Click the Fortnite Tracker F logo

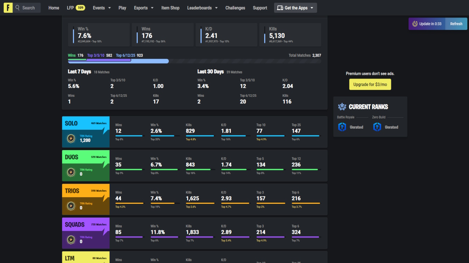(x=8, y=8)
